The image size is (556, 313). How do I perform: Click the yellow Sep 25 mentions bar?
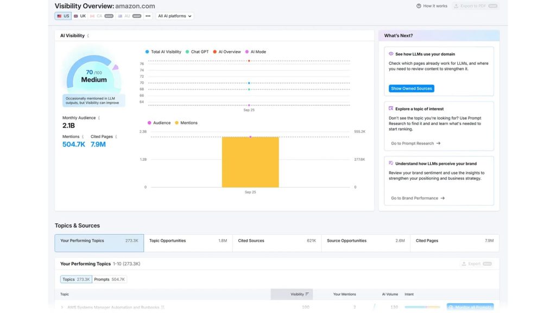coord(250,162)
